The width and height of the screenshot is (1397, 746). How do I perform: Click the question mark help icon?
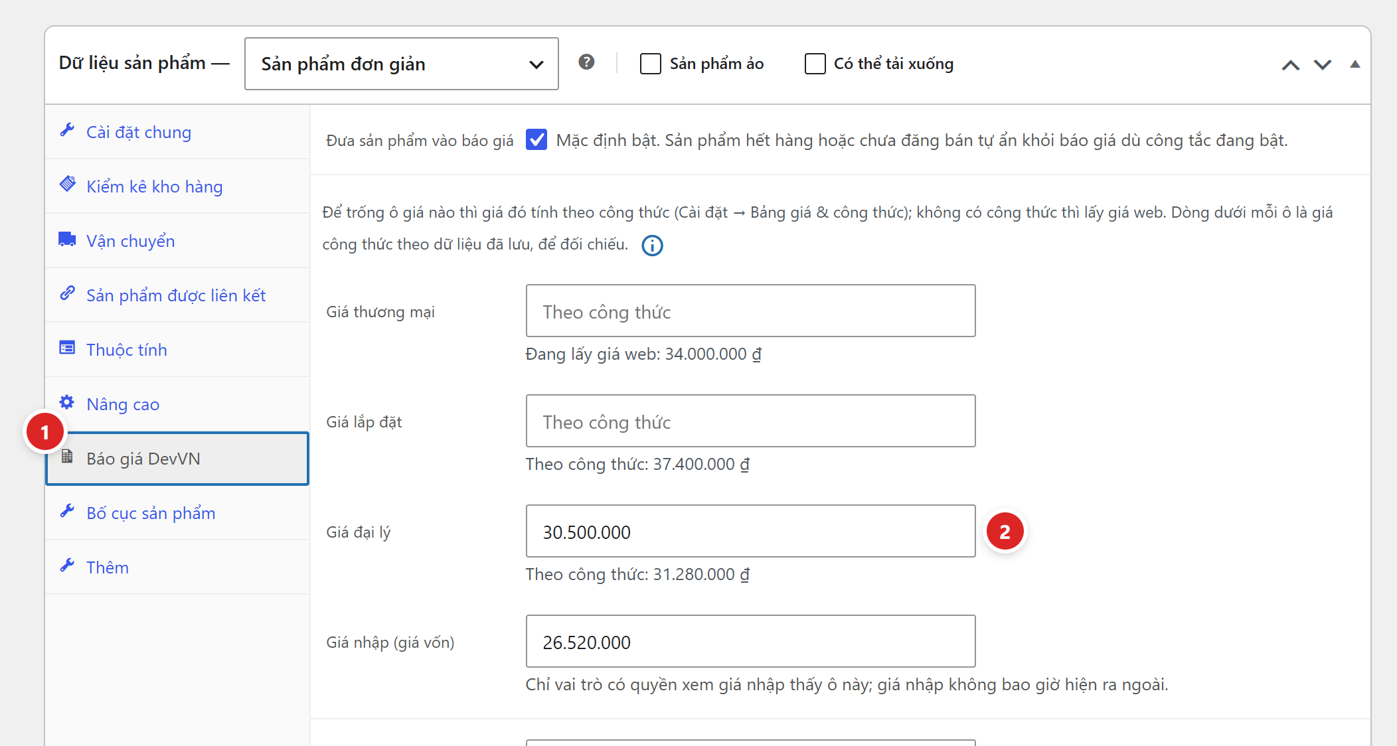[x=586, y=62]
